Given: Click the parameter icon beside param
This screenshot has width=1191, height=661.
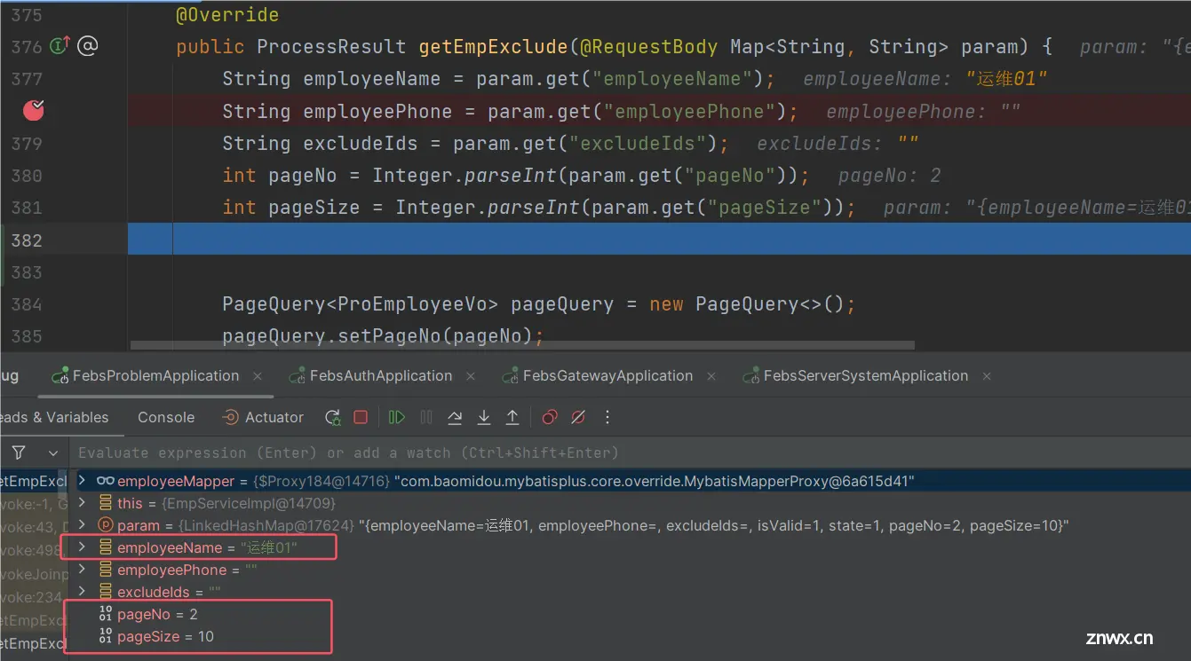Looking at the screenshot, I should (x=106, y=525).
